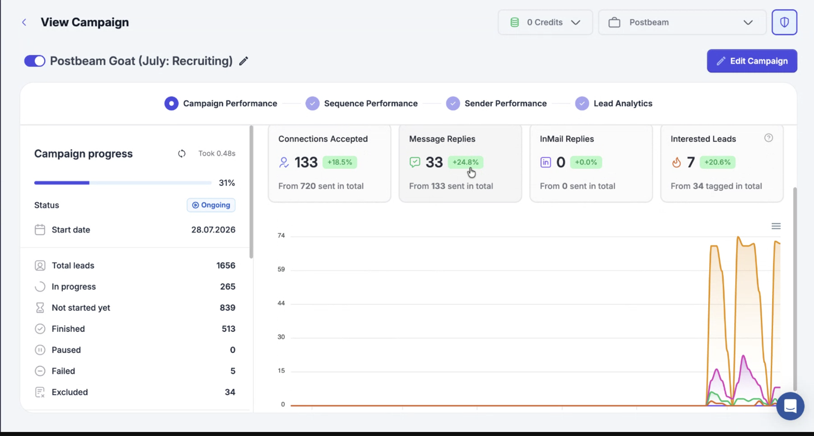This screenshot has width=814, height=436.
Task: Select the Campaign Performance step
Action: coord(221,104)
